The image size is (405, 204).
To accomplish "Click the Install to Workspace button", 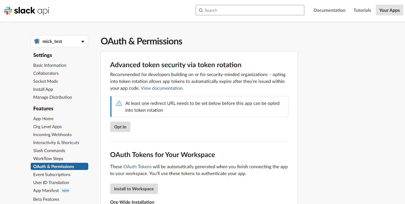I will pos(134,189).
